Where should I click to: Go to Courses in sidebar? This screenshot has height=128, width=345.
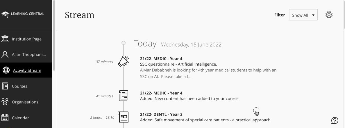[x=19, y=86]
